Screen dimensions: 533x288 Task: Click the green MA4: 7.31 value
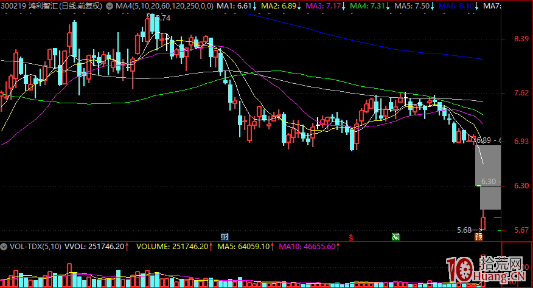tap(367, 6)
